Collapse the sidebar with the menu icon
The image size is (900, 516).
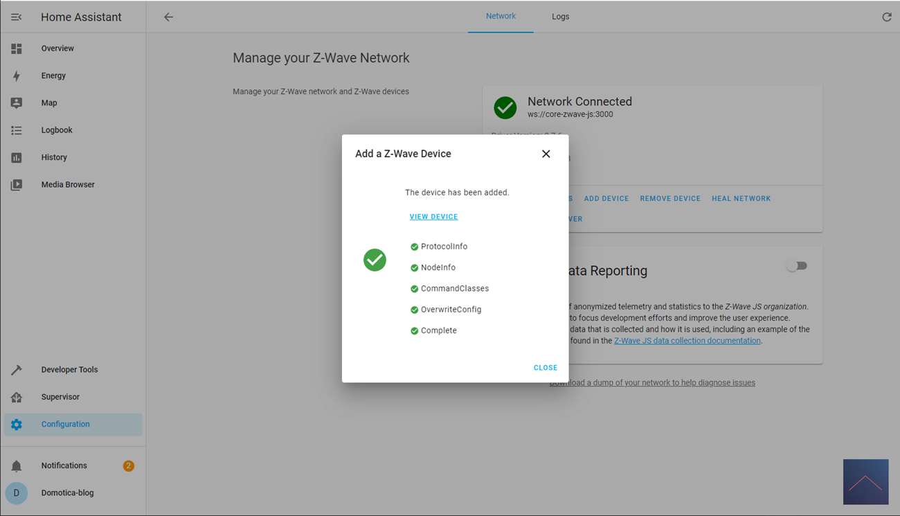coord(17,17)
